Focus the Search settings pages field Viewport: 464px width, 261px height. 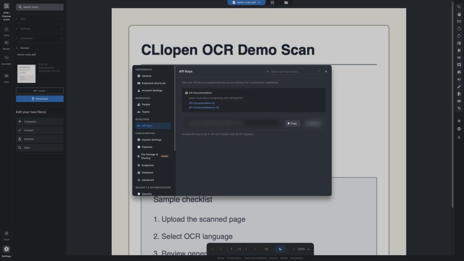293,72
